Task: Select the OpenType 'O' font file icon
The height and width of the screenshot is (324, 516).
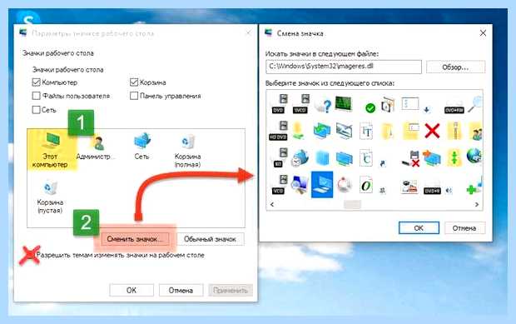Action: [366, 185]
